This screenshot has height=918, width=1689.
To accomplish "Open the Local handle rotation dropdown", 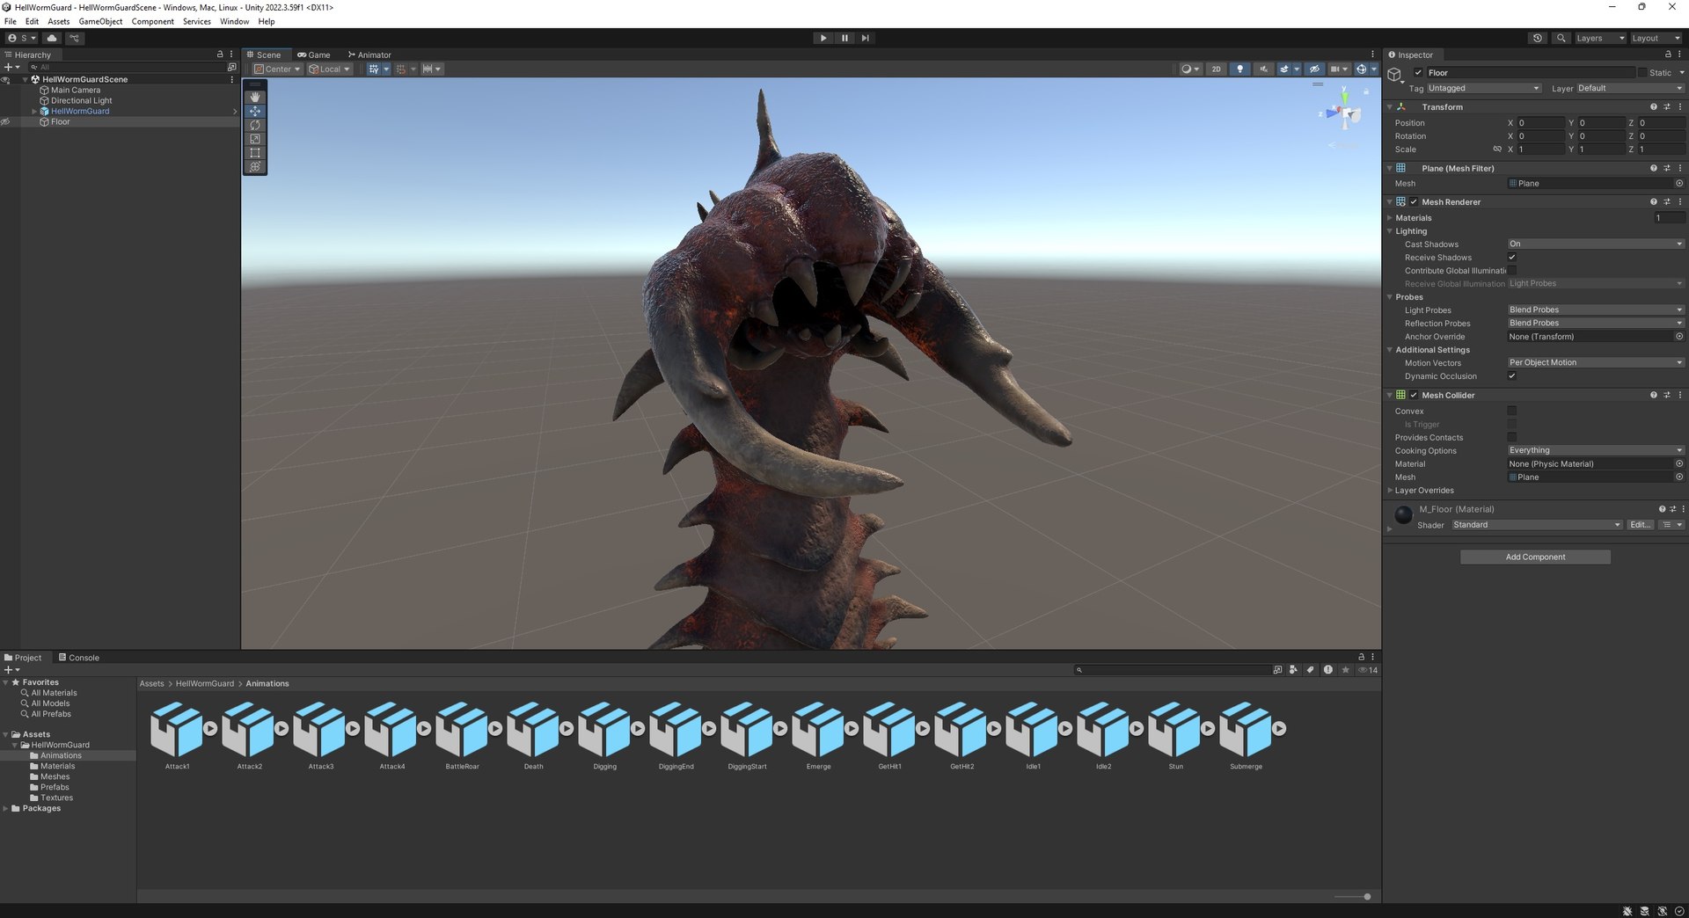I will (x=330, y=69).
